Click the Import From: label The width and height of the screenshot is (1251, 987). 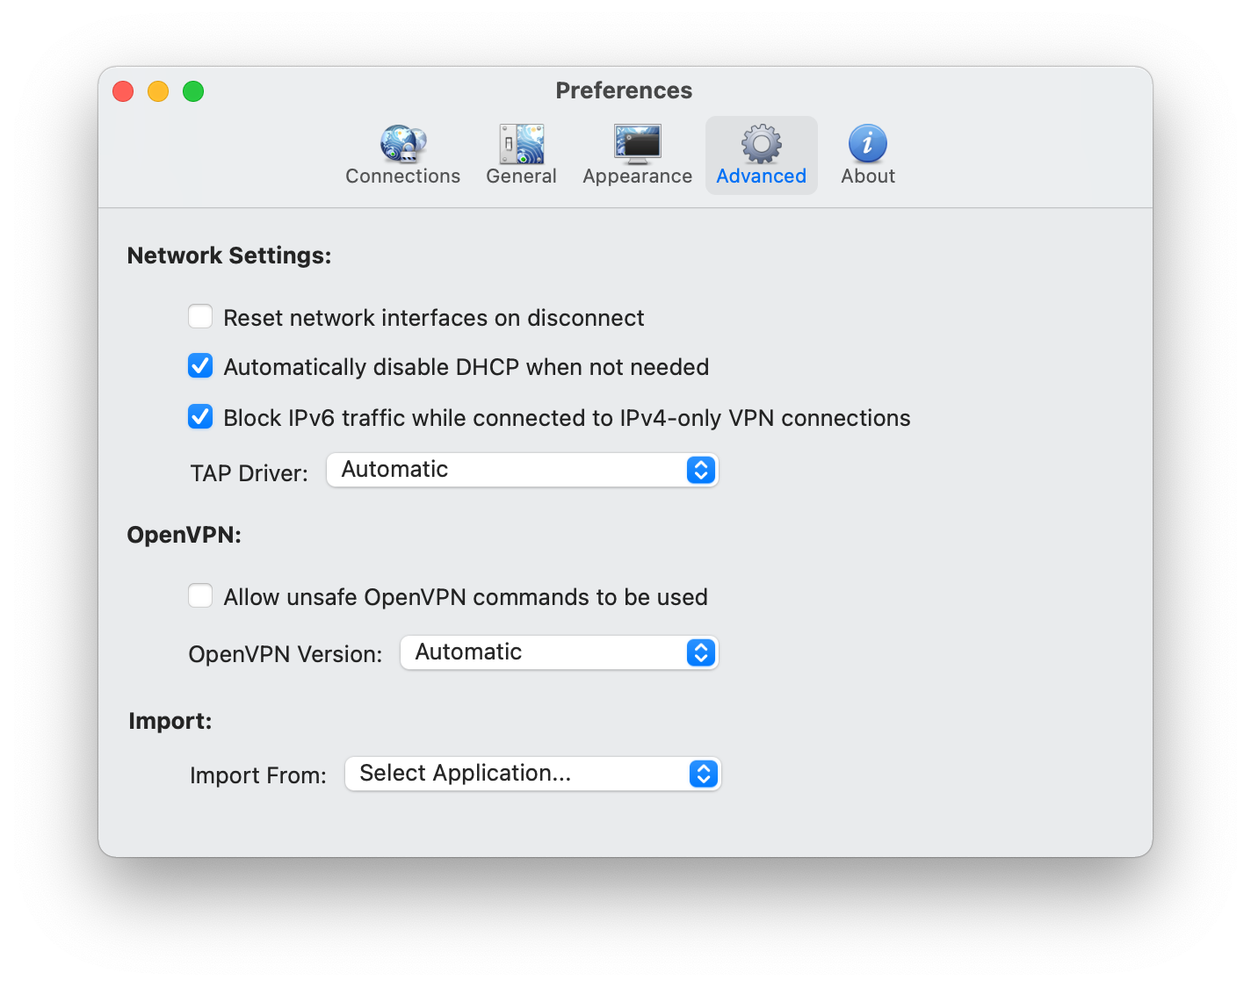258,775
